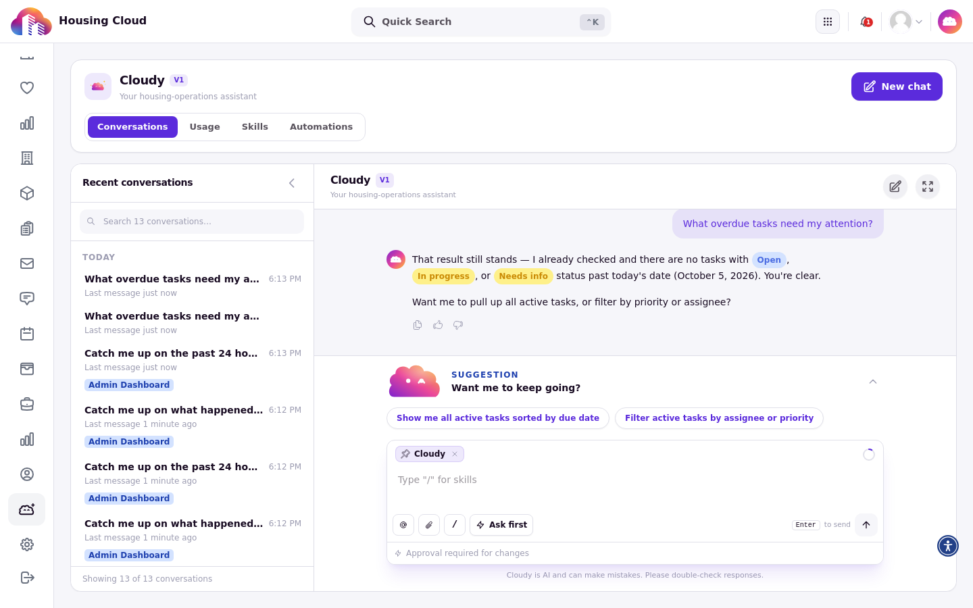Click 'Filter active tasks by assignee or priority'
The image size is (973, 608).
click(719, 418)
